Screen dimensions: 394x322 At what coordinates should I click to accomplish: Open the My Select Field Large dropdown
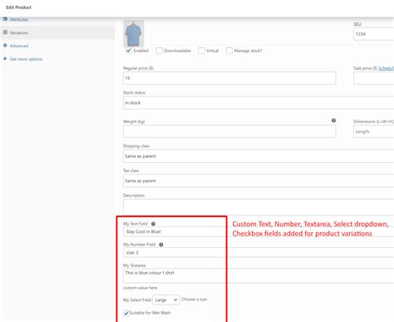point(166,300)
